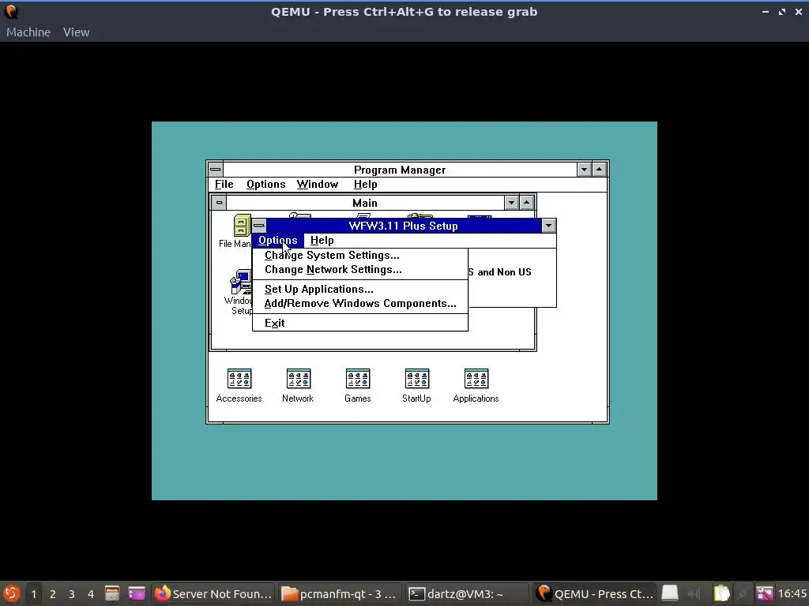This screenshot has width=809, height=606.
Task: Select Set Up Applications... from menu
Action: click(x=360, y=289)
